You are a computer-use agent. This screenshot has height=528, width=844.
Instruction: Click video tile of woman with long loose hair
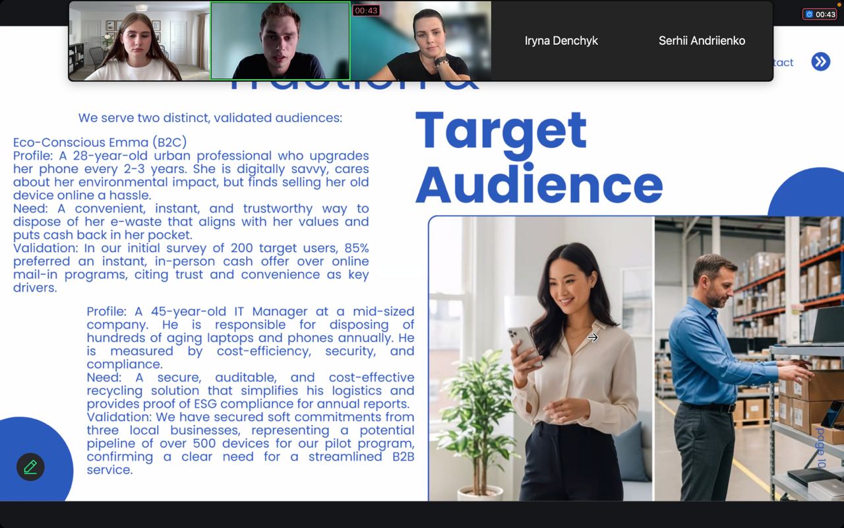140,41
